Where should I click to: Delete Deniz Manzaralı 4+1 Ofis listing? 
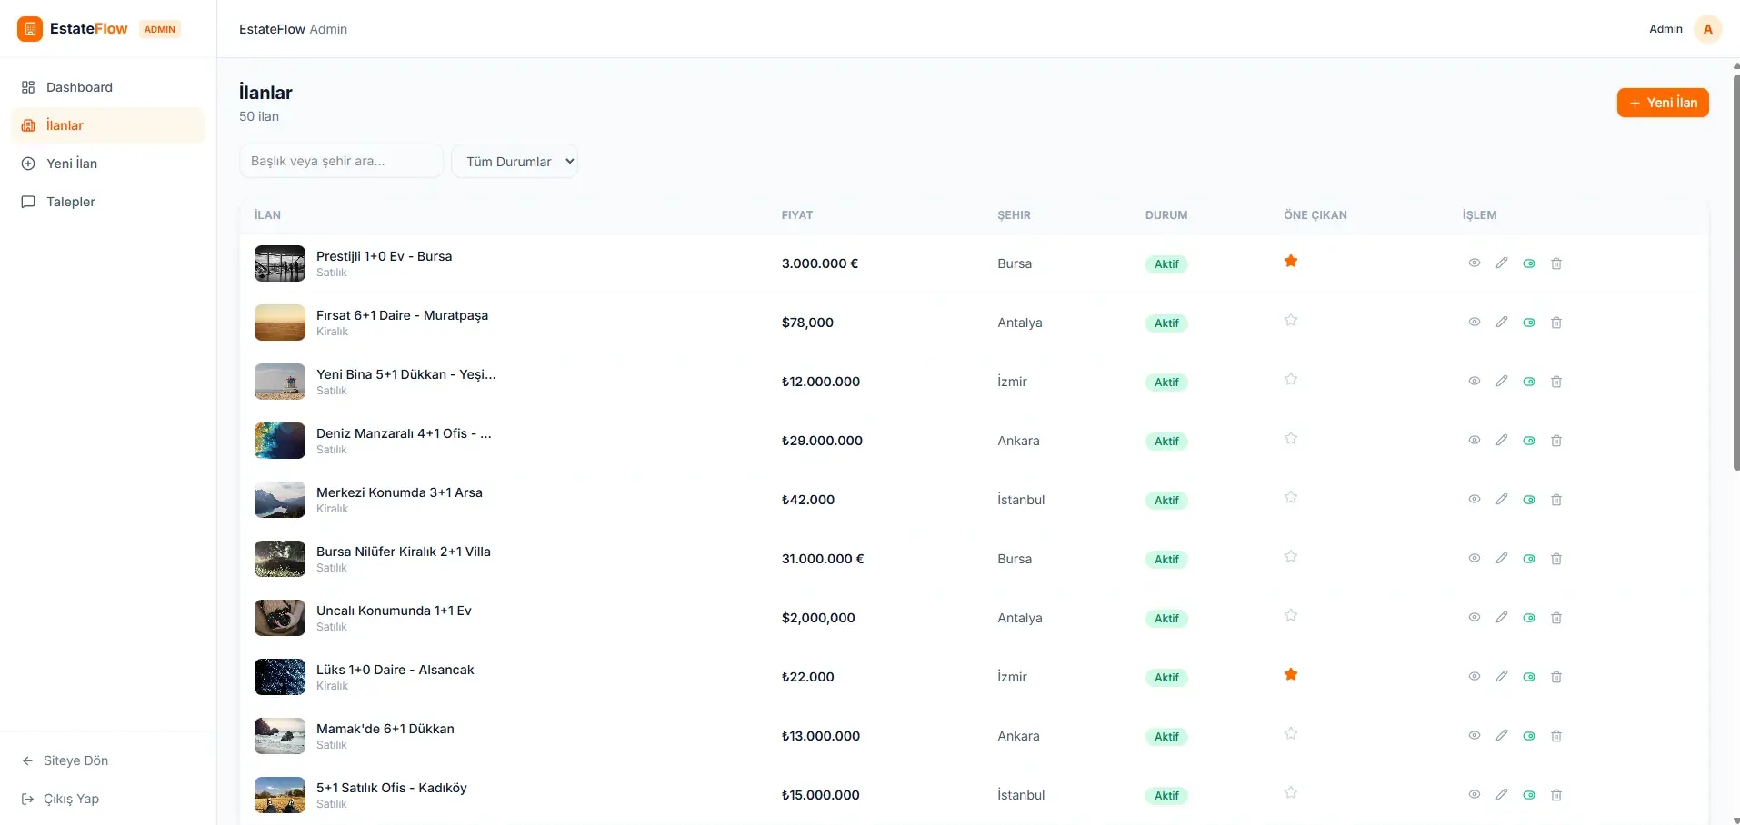click(1556, 441)
